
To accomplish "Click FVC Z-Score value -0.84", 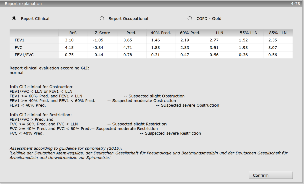I will [98, 48].
